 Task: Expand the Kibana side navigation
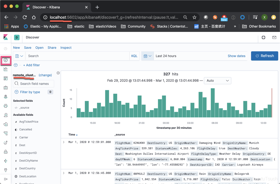[6, 179]
